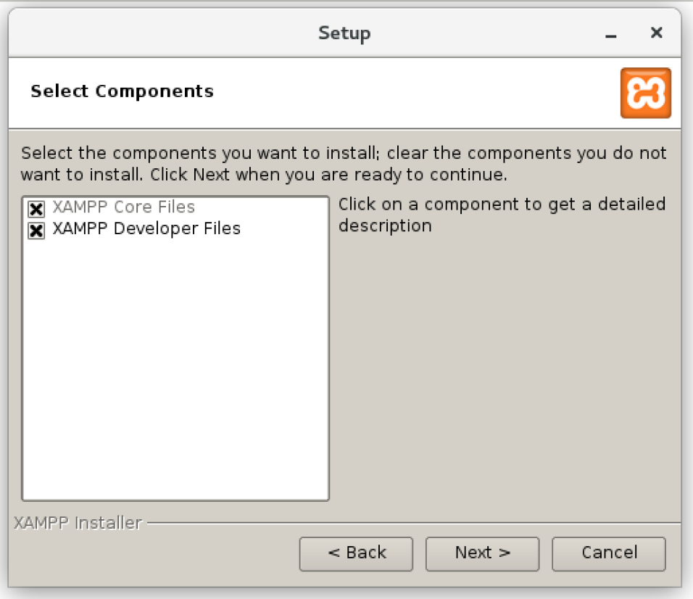Cancel the XAMPP installation
Screen dimensions: 693x599
click(x=609, y=554)
